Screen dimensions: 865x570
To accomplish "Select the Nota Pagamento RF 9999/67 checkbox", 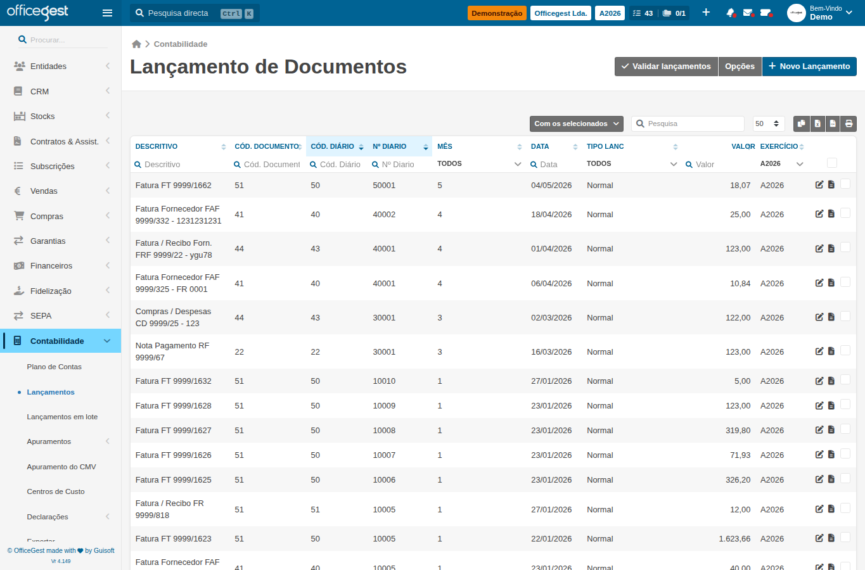I will (x=845, y=350).
